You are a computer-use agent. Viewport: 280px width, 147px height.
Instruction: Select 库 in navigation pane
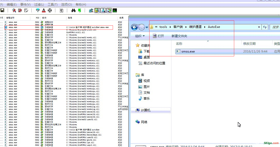140,75
